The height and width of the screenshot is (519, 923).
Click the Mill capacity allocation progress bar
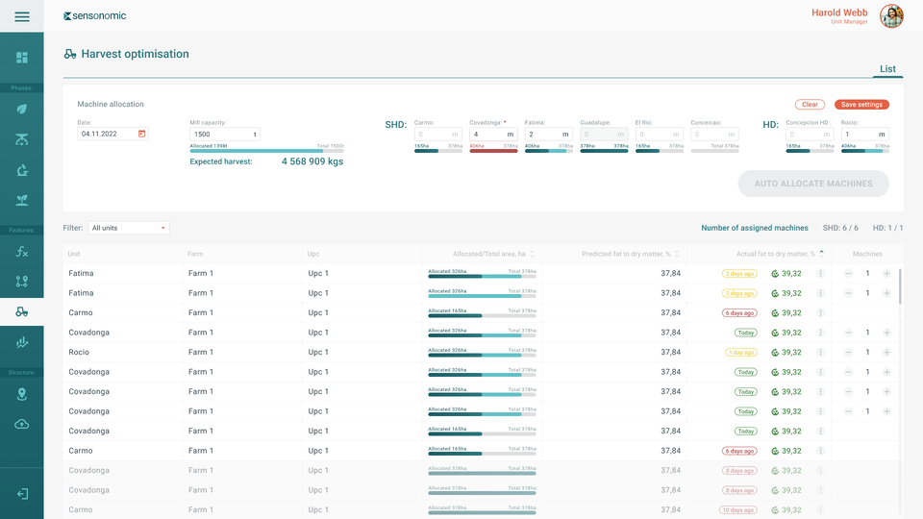[266, 151]
